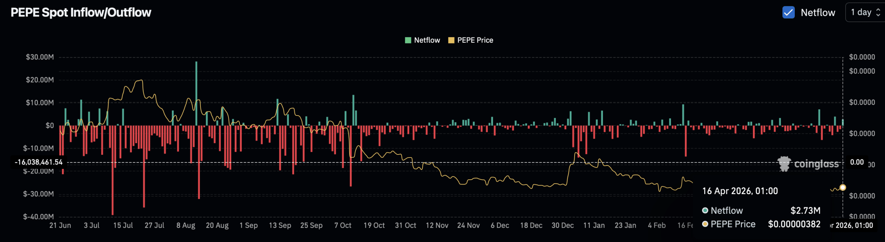
Task: Click the tooltip date 16 Apr 2026, 01:00
Action: pos(740,191)
